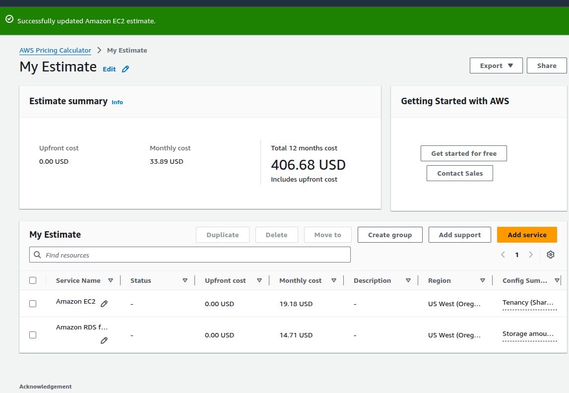Open the Export dropdown
Viewport: 569px width, 393px height.
pos(496,65)
